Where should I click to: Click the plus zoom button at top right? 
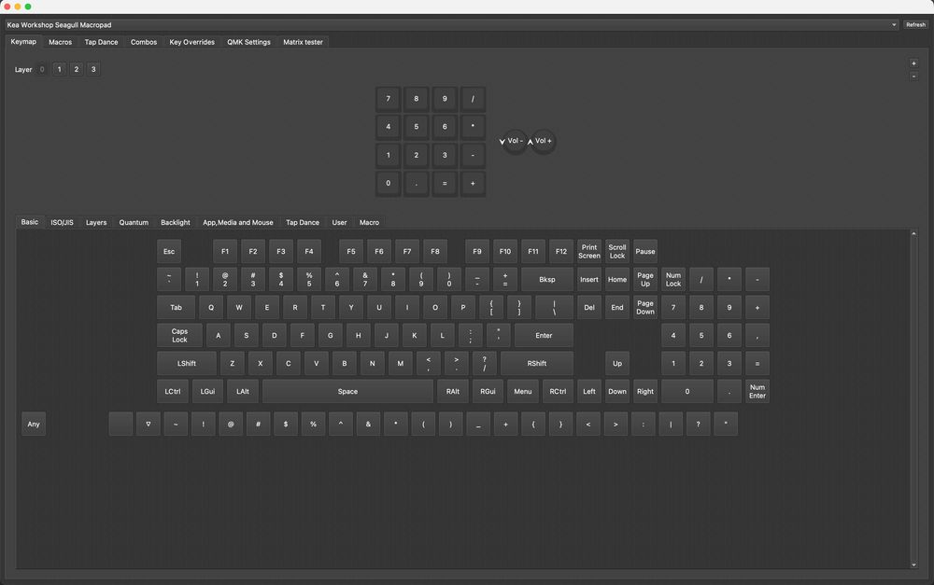point(913,63)
